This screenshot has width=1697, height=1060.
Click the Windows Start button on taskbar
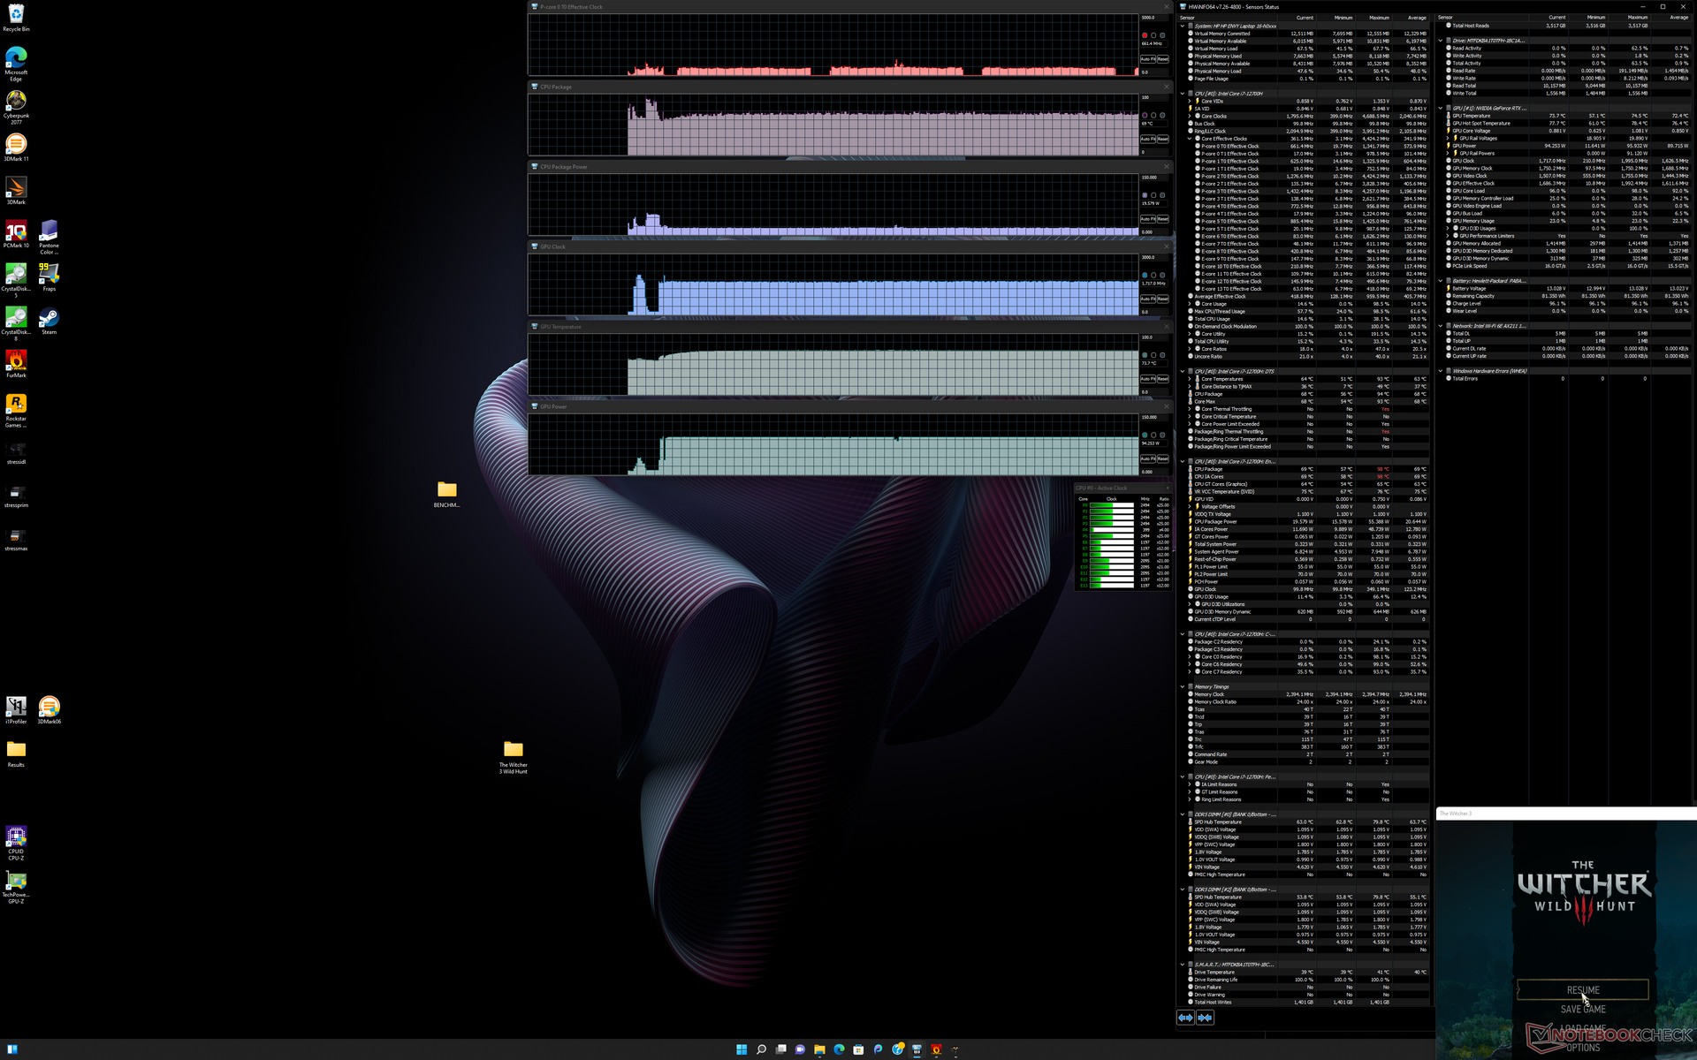[x=742, y=1049]
